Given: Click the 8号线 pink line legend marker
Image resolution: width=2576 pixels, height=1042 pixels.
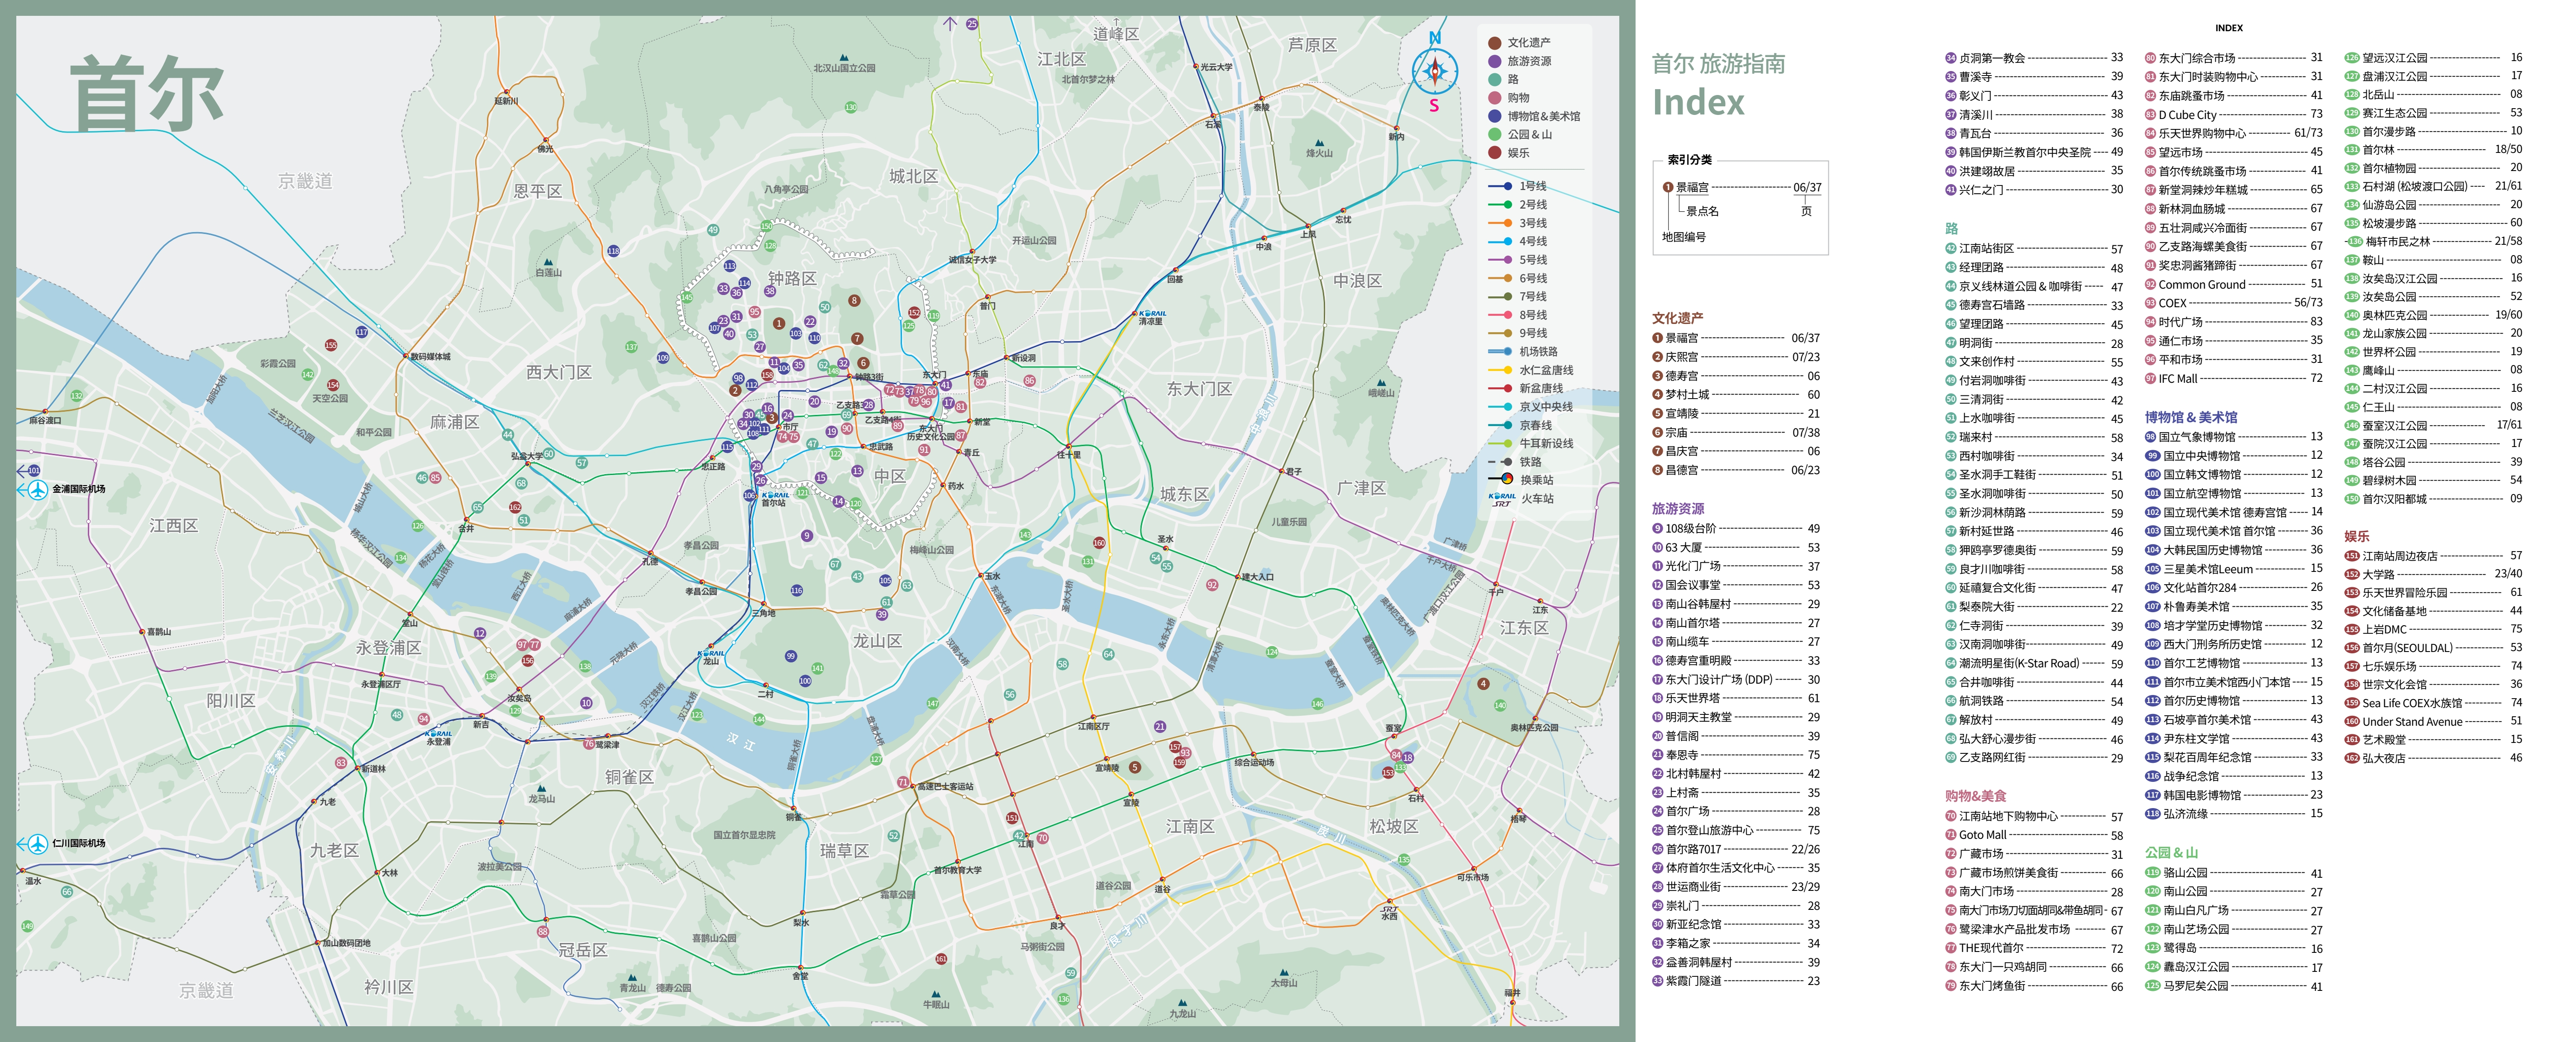Looking at the screenshot, I should 1500,314.
